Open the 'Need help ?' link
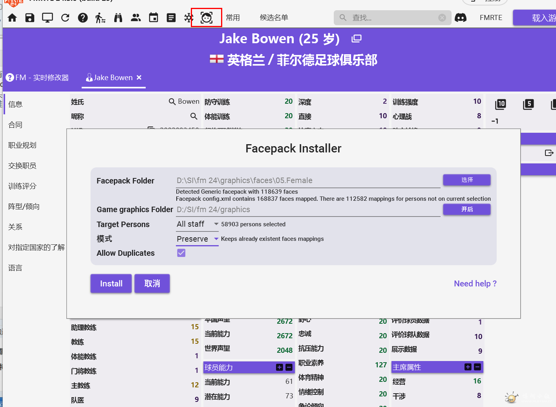Viewport: 556px width, 407px height. click(475, 284)
